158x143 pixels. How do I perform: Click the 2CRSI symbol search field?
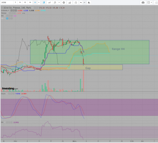pyautogui.click(x=7, y=2)
